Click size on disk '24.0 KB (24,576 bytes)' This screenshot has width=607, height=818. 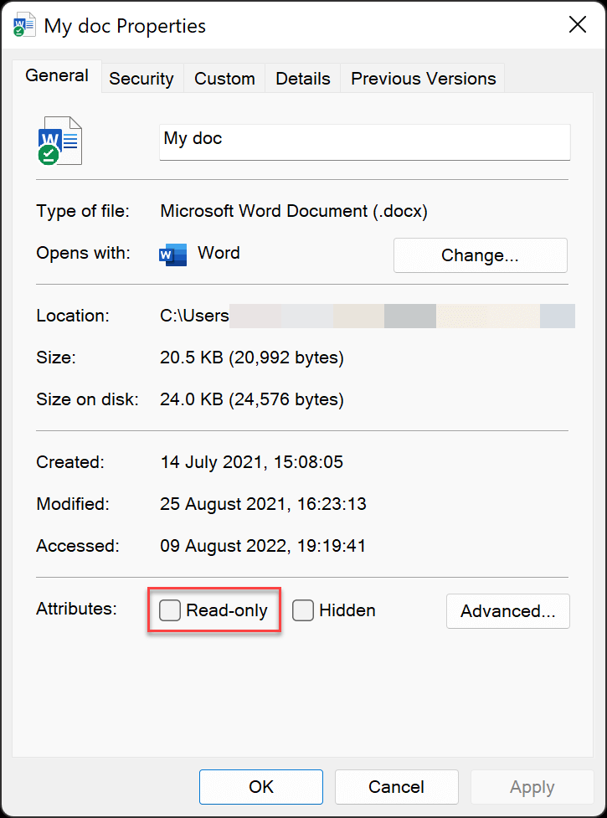[x=252, y=399]
